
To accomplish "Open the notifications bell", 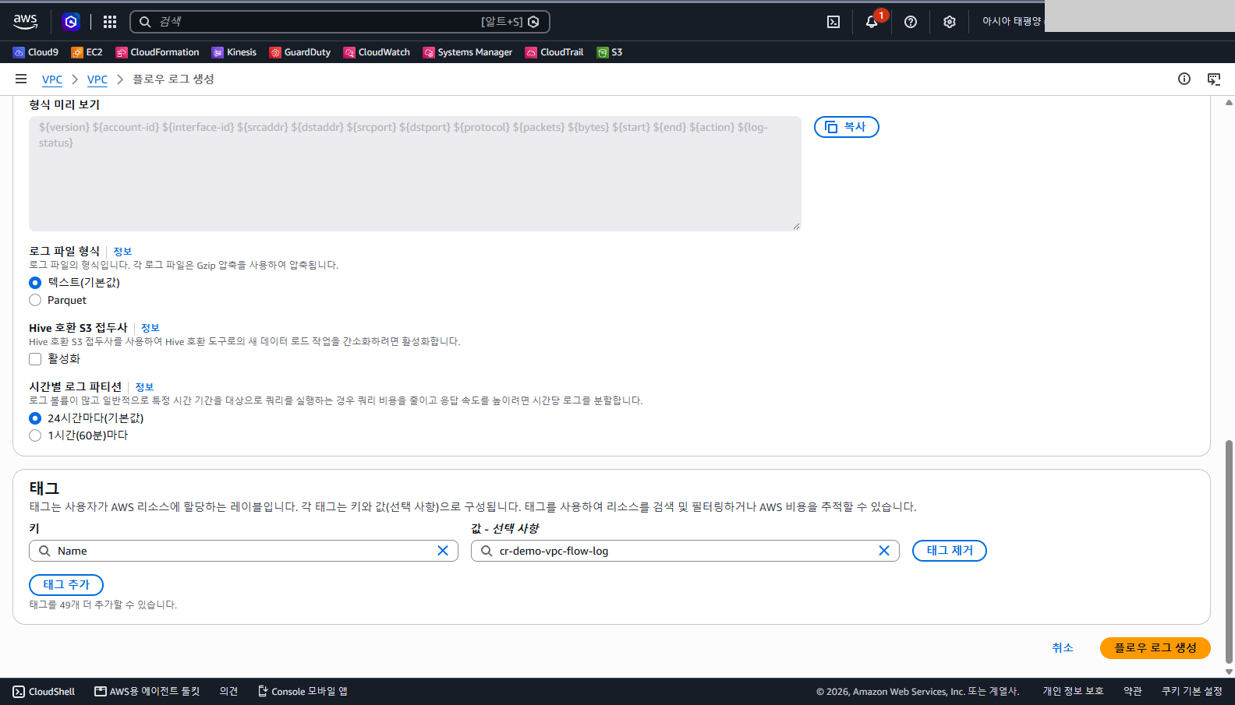I will coord(872,22).
